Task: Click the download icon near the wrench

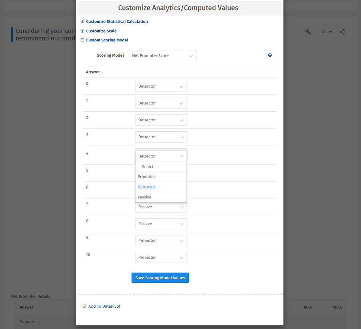Action: (323, 32)
